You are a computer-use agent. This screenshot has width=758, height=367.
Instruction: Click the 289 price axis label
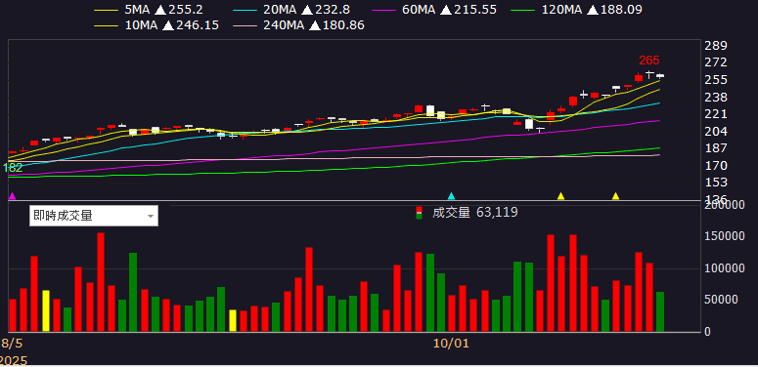tap(716, 46)
